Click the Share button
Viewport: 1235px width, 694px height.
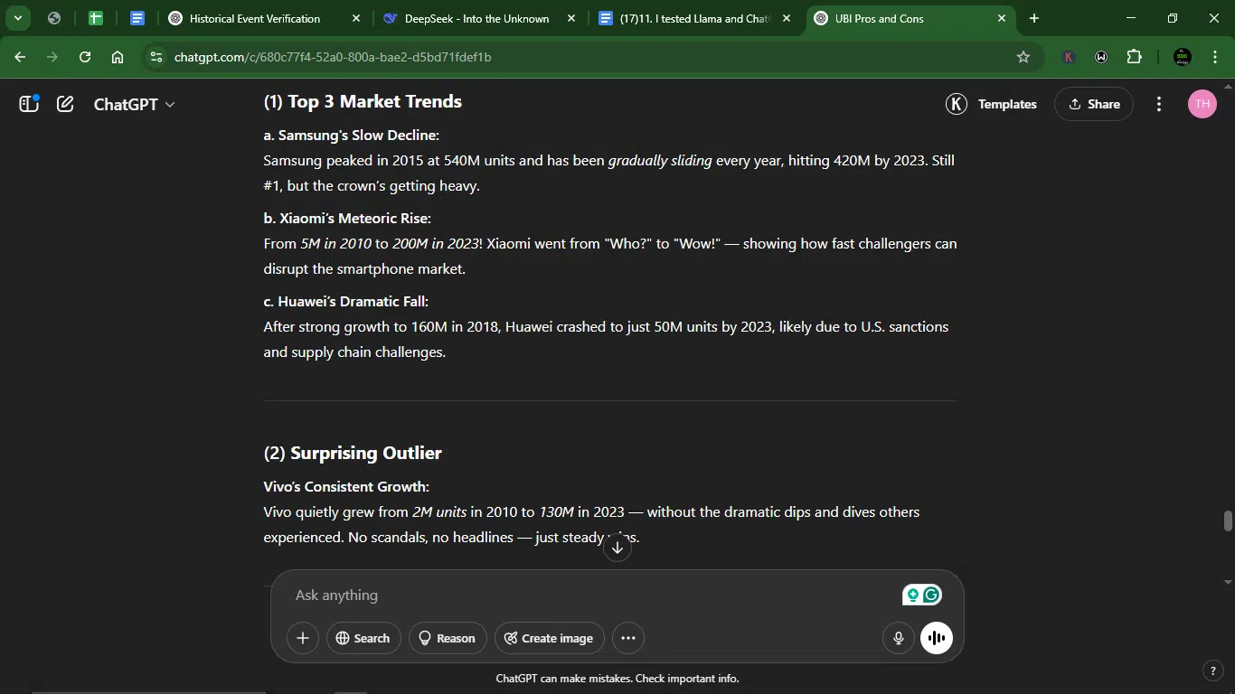(x=1094, y=104)
